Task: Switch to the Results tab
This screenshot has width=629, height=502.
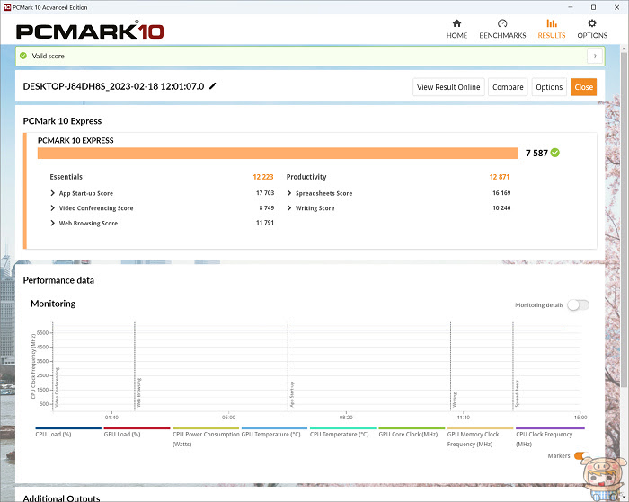Action: point(551,30)
